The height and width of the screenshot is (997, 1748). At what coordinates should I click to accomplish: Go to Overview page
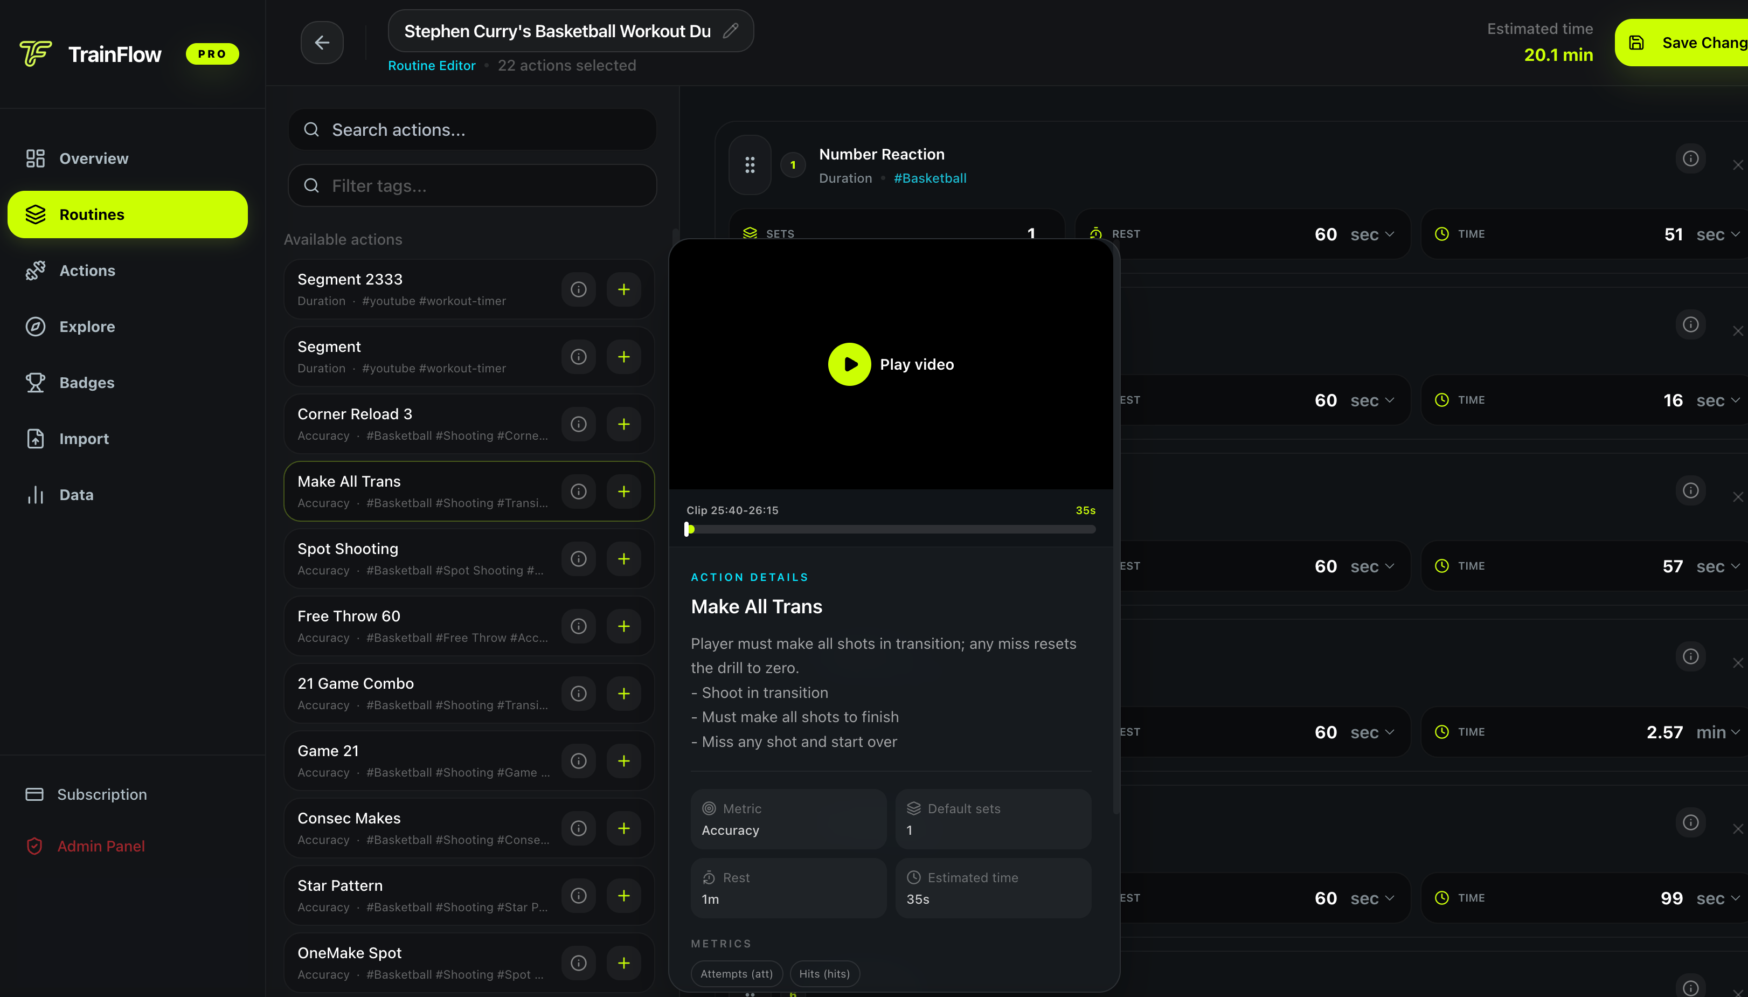(127, 158)
